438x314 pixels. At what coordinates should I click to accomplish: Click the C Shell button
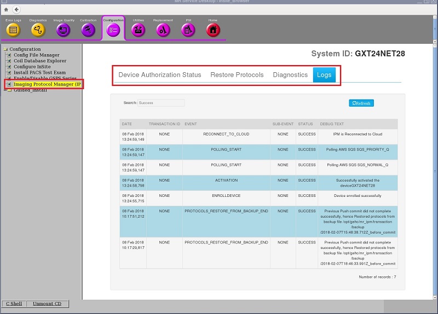click(x=14, y=304)
